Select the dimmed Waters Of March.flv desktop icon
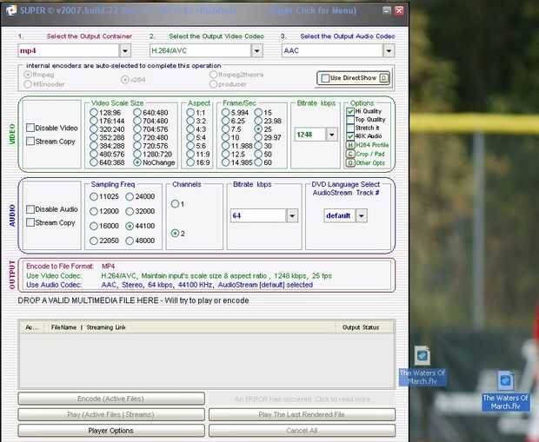Image resolution: width=539 pixels, height=442 pixels. [x=423, y=366]
